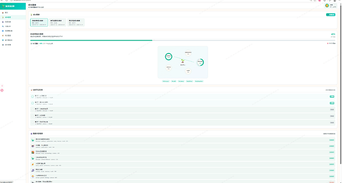Open the seventh sidebar item with teal icon

(x=13, y=40)
